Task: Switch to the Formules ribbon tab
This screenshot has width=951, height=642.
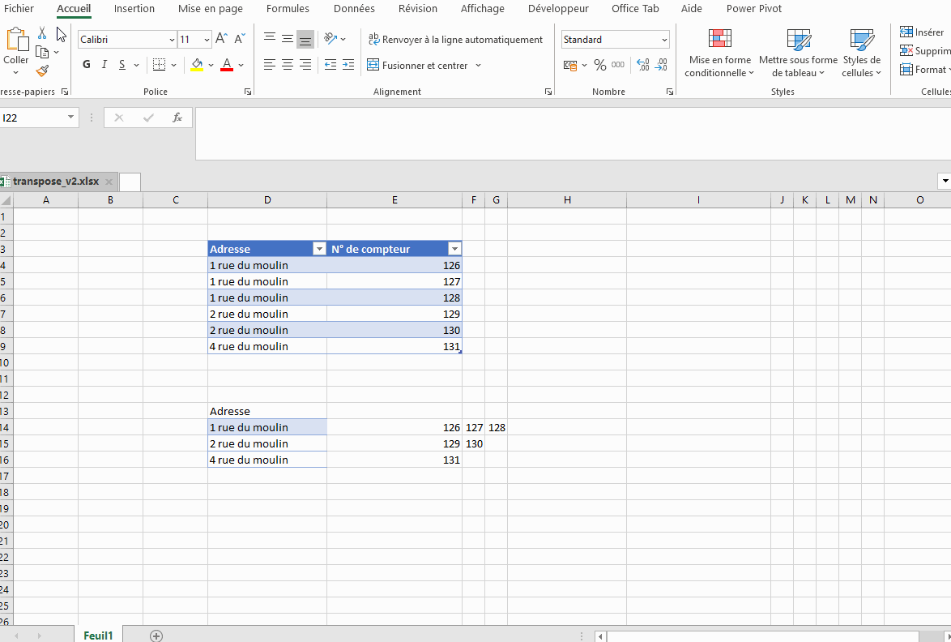Action: [288, 9]
